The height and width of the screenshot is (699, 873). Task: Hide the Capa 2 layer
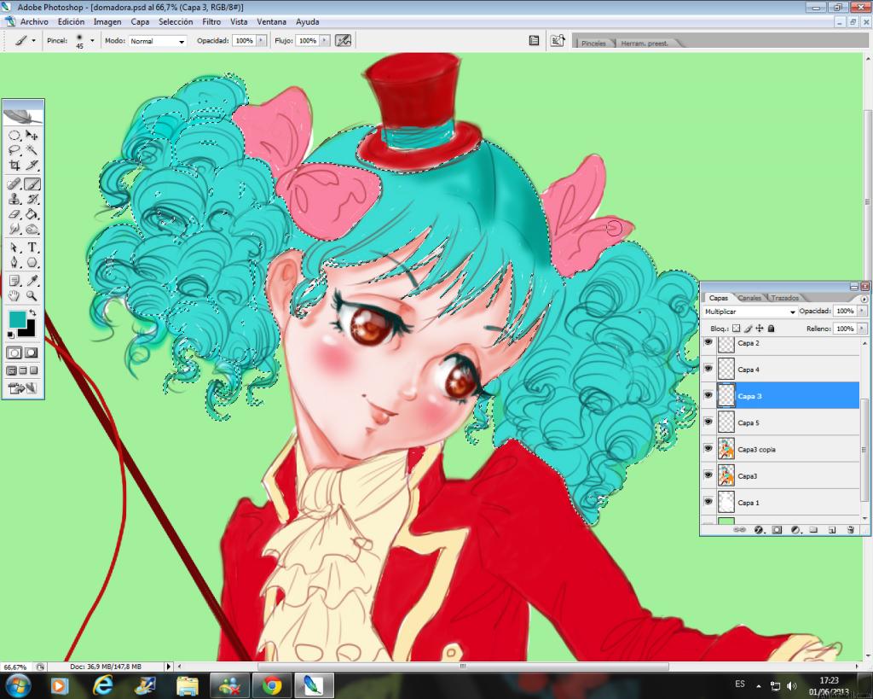708,342
